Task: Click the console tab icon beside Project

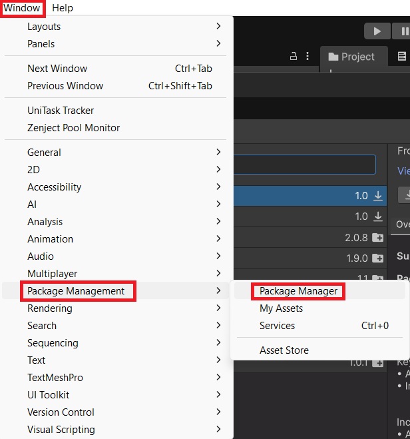Action: click(x=402, y=57)
